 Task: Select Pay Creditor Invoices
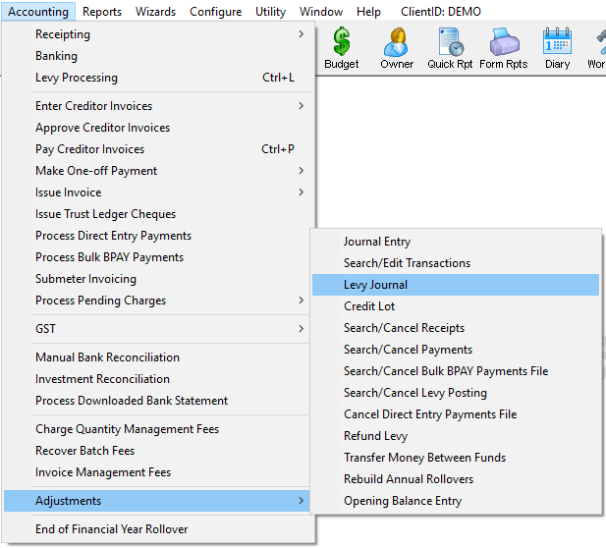click(158, 149)
